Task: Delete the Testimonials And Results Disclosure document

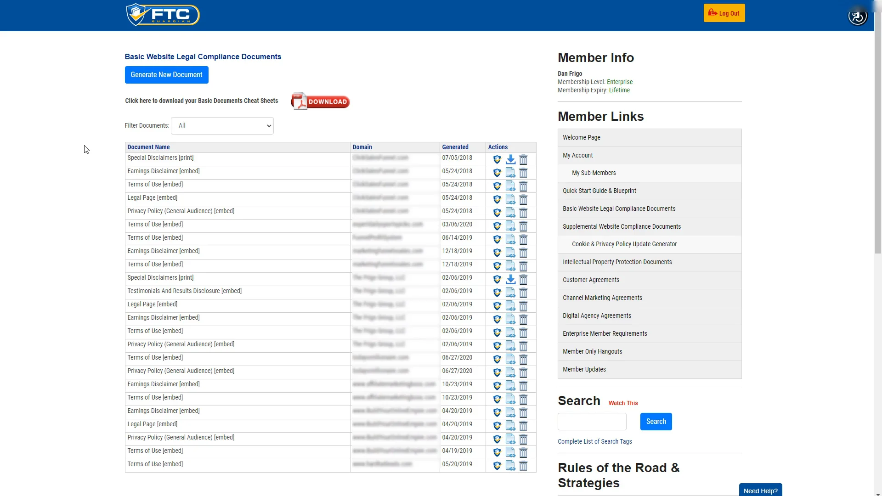Action: tap(524, 293)
